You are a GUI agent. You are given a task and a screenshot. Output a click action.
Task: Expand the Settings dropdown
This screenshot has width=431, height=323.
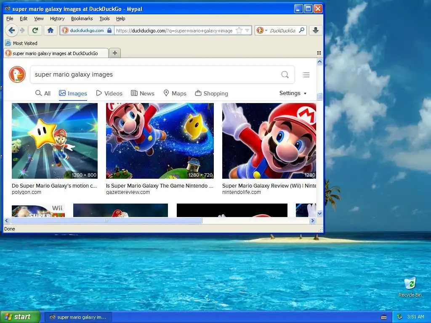293,93
